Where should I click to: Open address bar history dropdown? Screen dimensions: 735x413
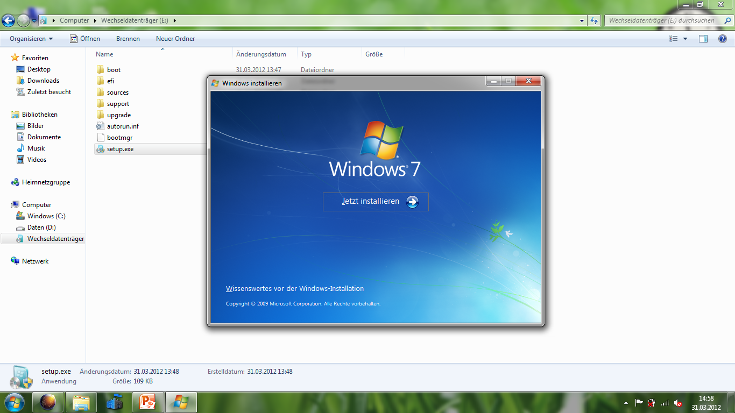[582, 20]
